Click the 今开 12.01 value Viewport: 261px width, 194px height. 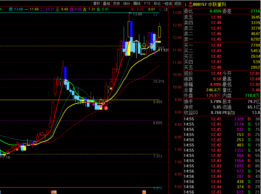[255, 73]
